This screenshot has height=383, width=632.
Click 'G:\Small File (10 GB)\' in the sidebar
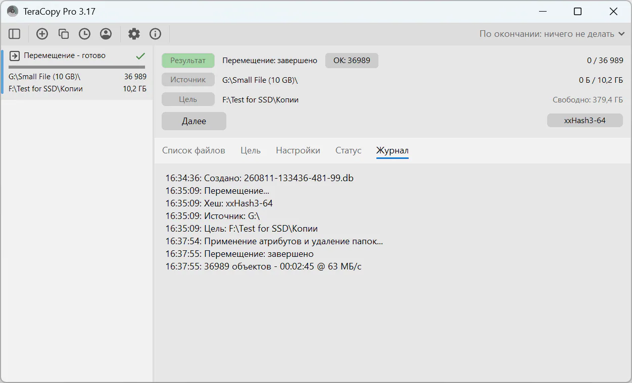pyautogui.click(x=44, y=77)
